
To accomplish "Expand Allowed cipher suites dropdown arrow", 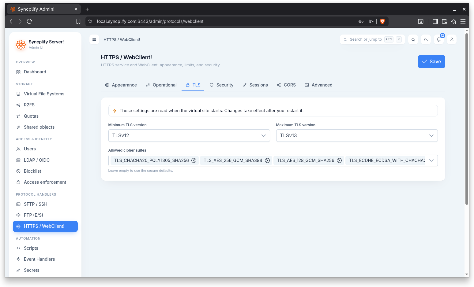I will coord(431,160).
